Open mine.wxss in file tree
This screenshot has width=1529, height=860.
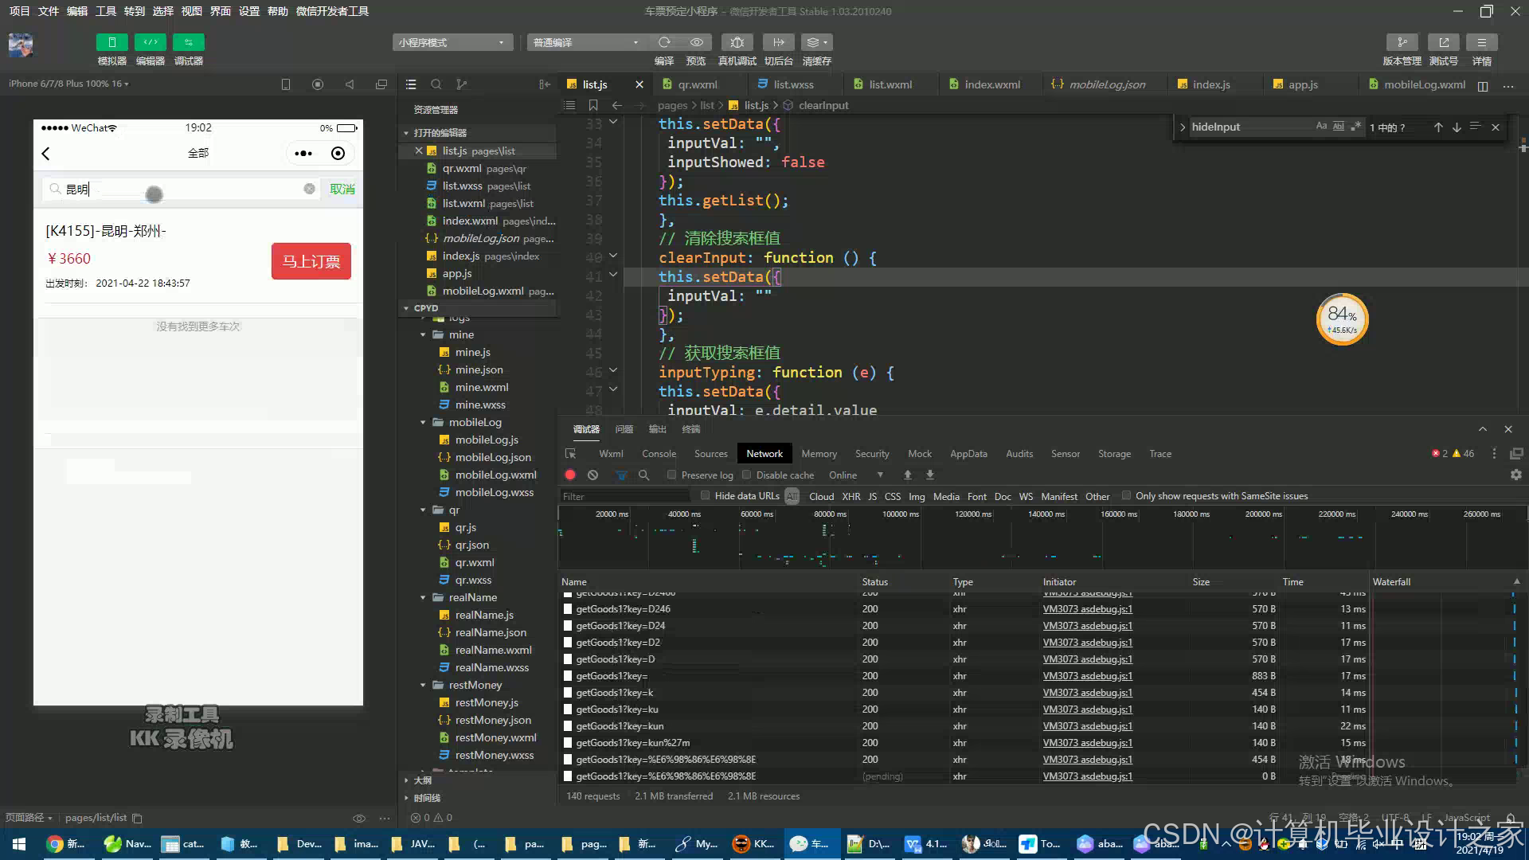pyautogui.click(x=479, y=405)
